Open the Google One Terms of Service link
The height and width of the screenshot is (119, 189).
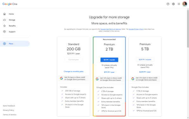[111, 29]
